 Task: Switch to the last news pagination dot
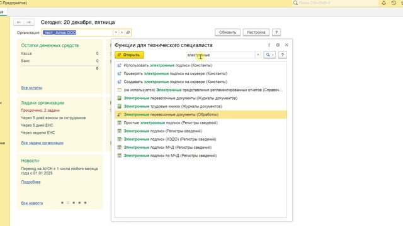point(86,203)
